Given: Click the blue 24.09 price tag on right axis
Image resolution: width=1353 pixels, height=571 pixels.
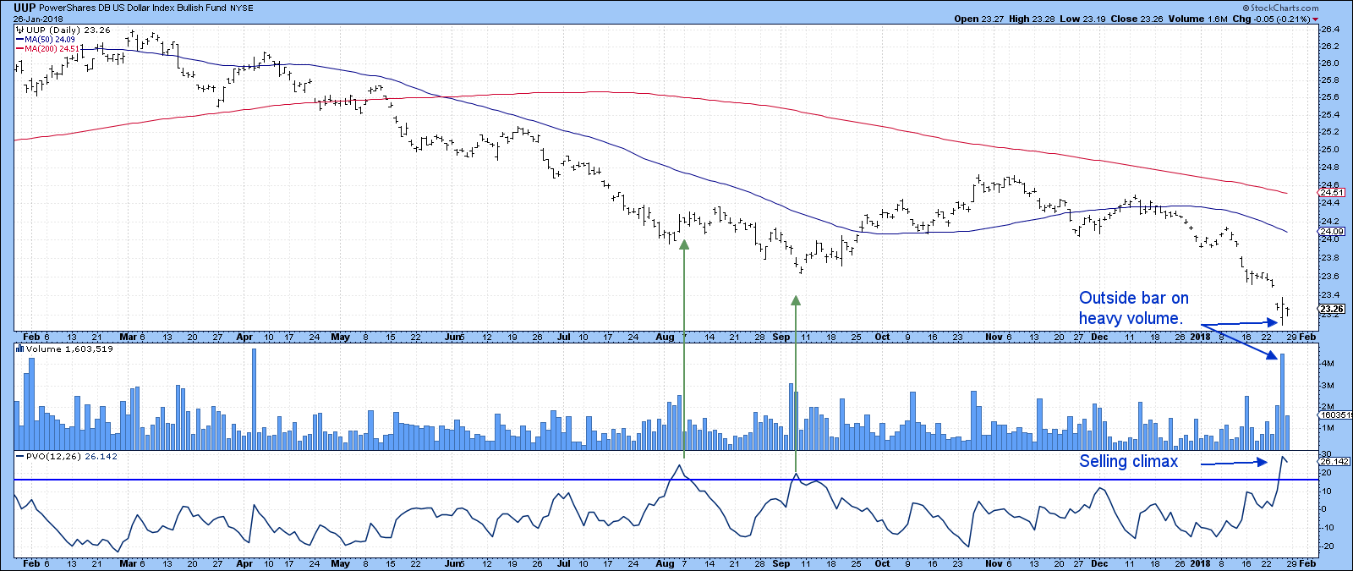Looking at the screenshot, I should (1331, 231).
